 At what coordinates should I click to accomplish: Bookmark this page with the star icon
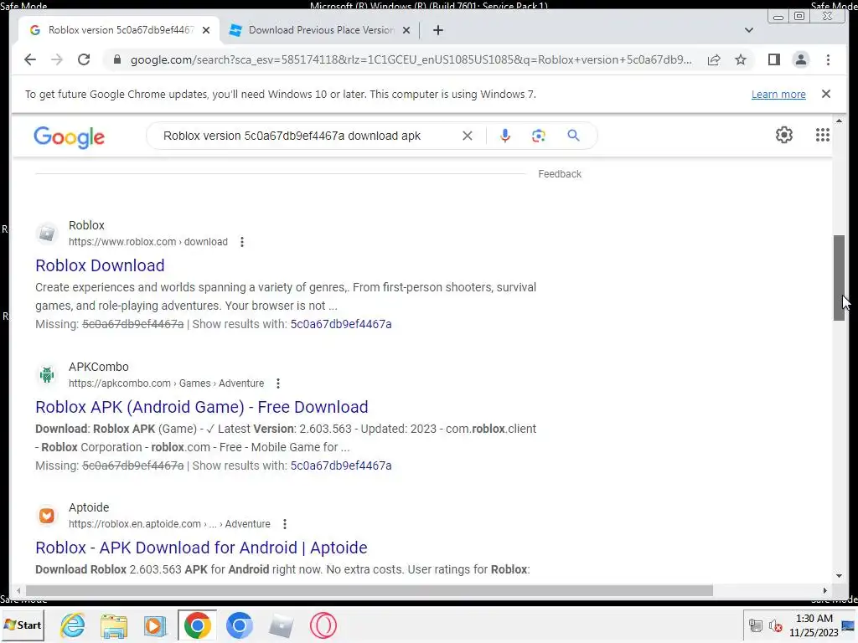click(x=741, y=59)
